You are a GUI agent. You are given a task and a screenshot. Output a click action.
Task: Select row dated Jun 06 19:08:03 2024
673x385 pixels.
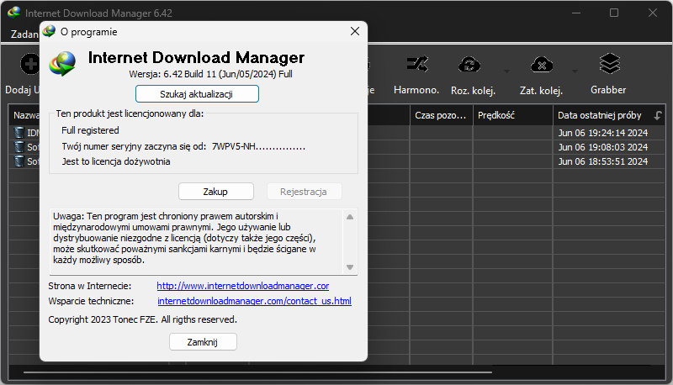coord(602,147)
